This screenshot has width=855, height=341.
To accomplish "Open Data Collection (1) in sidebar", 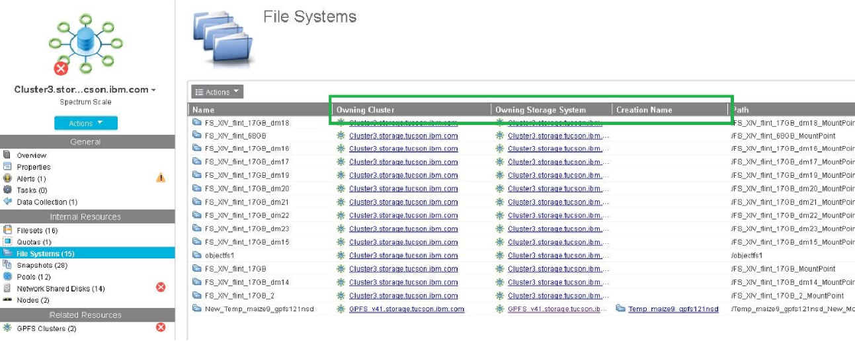I will point(47,202).
